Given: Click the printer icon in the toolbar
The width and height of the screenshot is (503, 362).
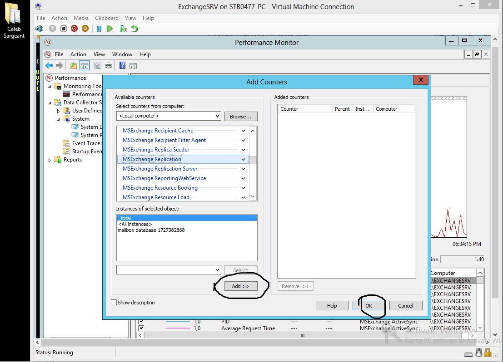Looking at the screenshot, I should pyautogui.click(x=109, y=66).
